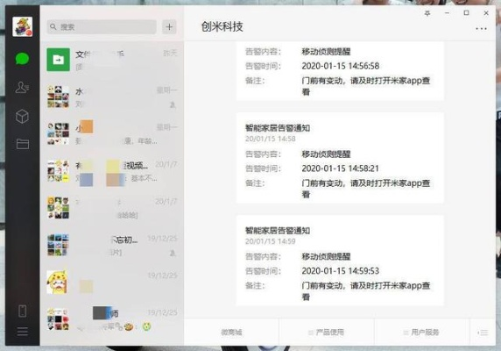Open the alert card timed 14:58:21

pos(340,158)
